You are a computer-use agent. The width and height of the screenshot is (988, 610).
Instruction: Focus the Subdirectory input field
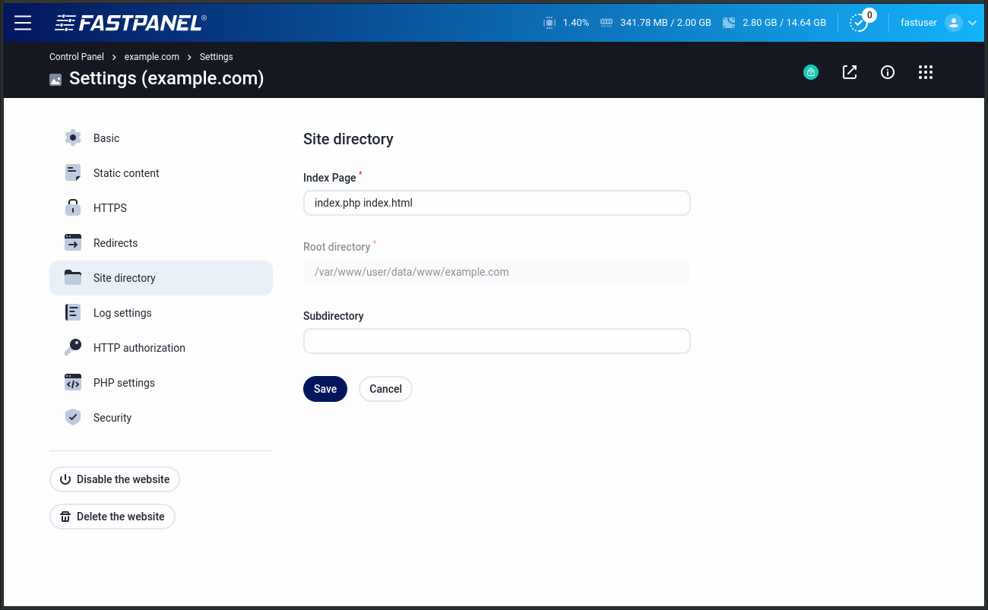[497, 341]
